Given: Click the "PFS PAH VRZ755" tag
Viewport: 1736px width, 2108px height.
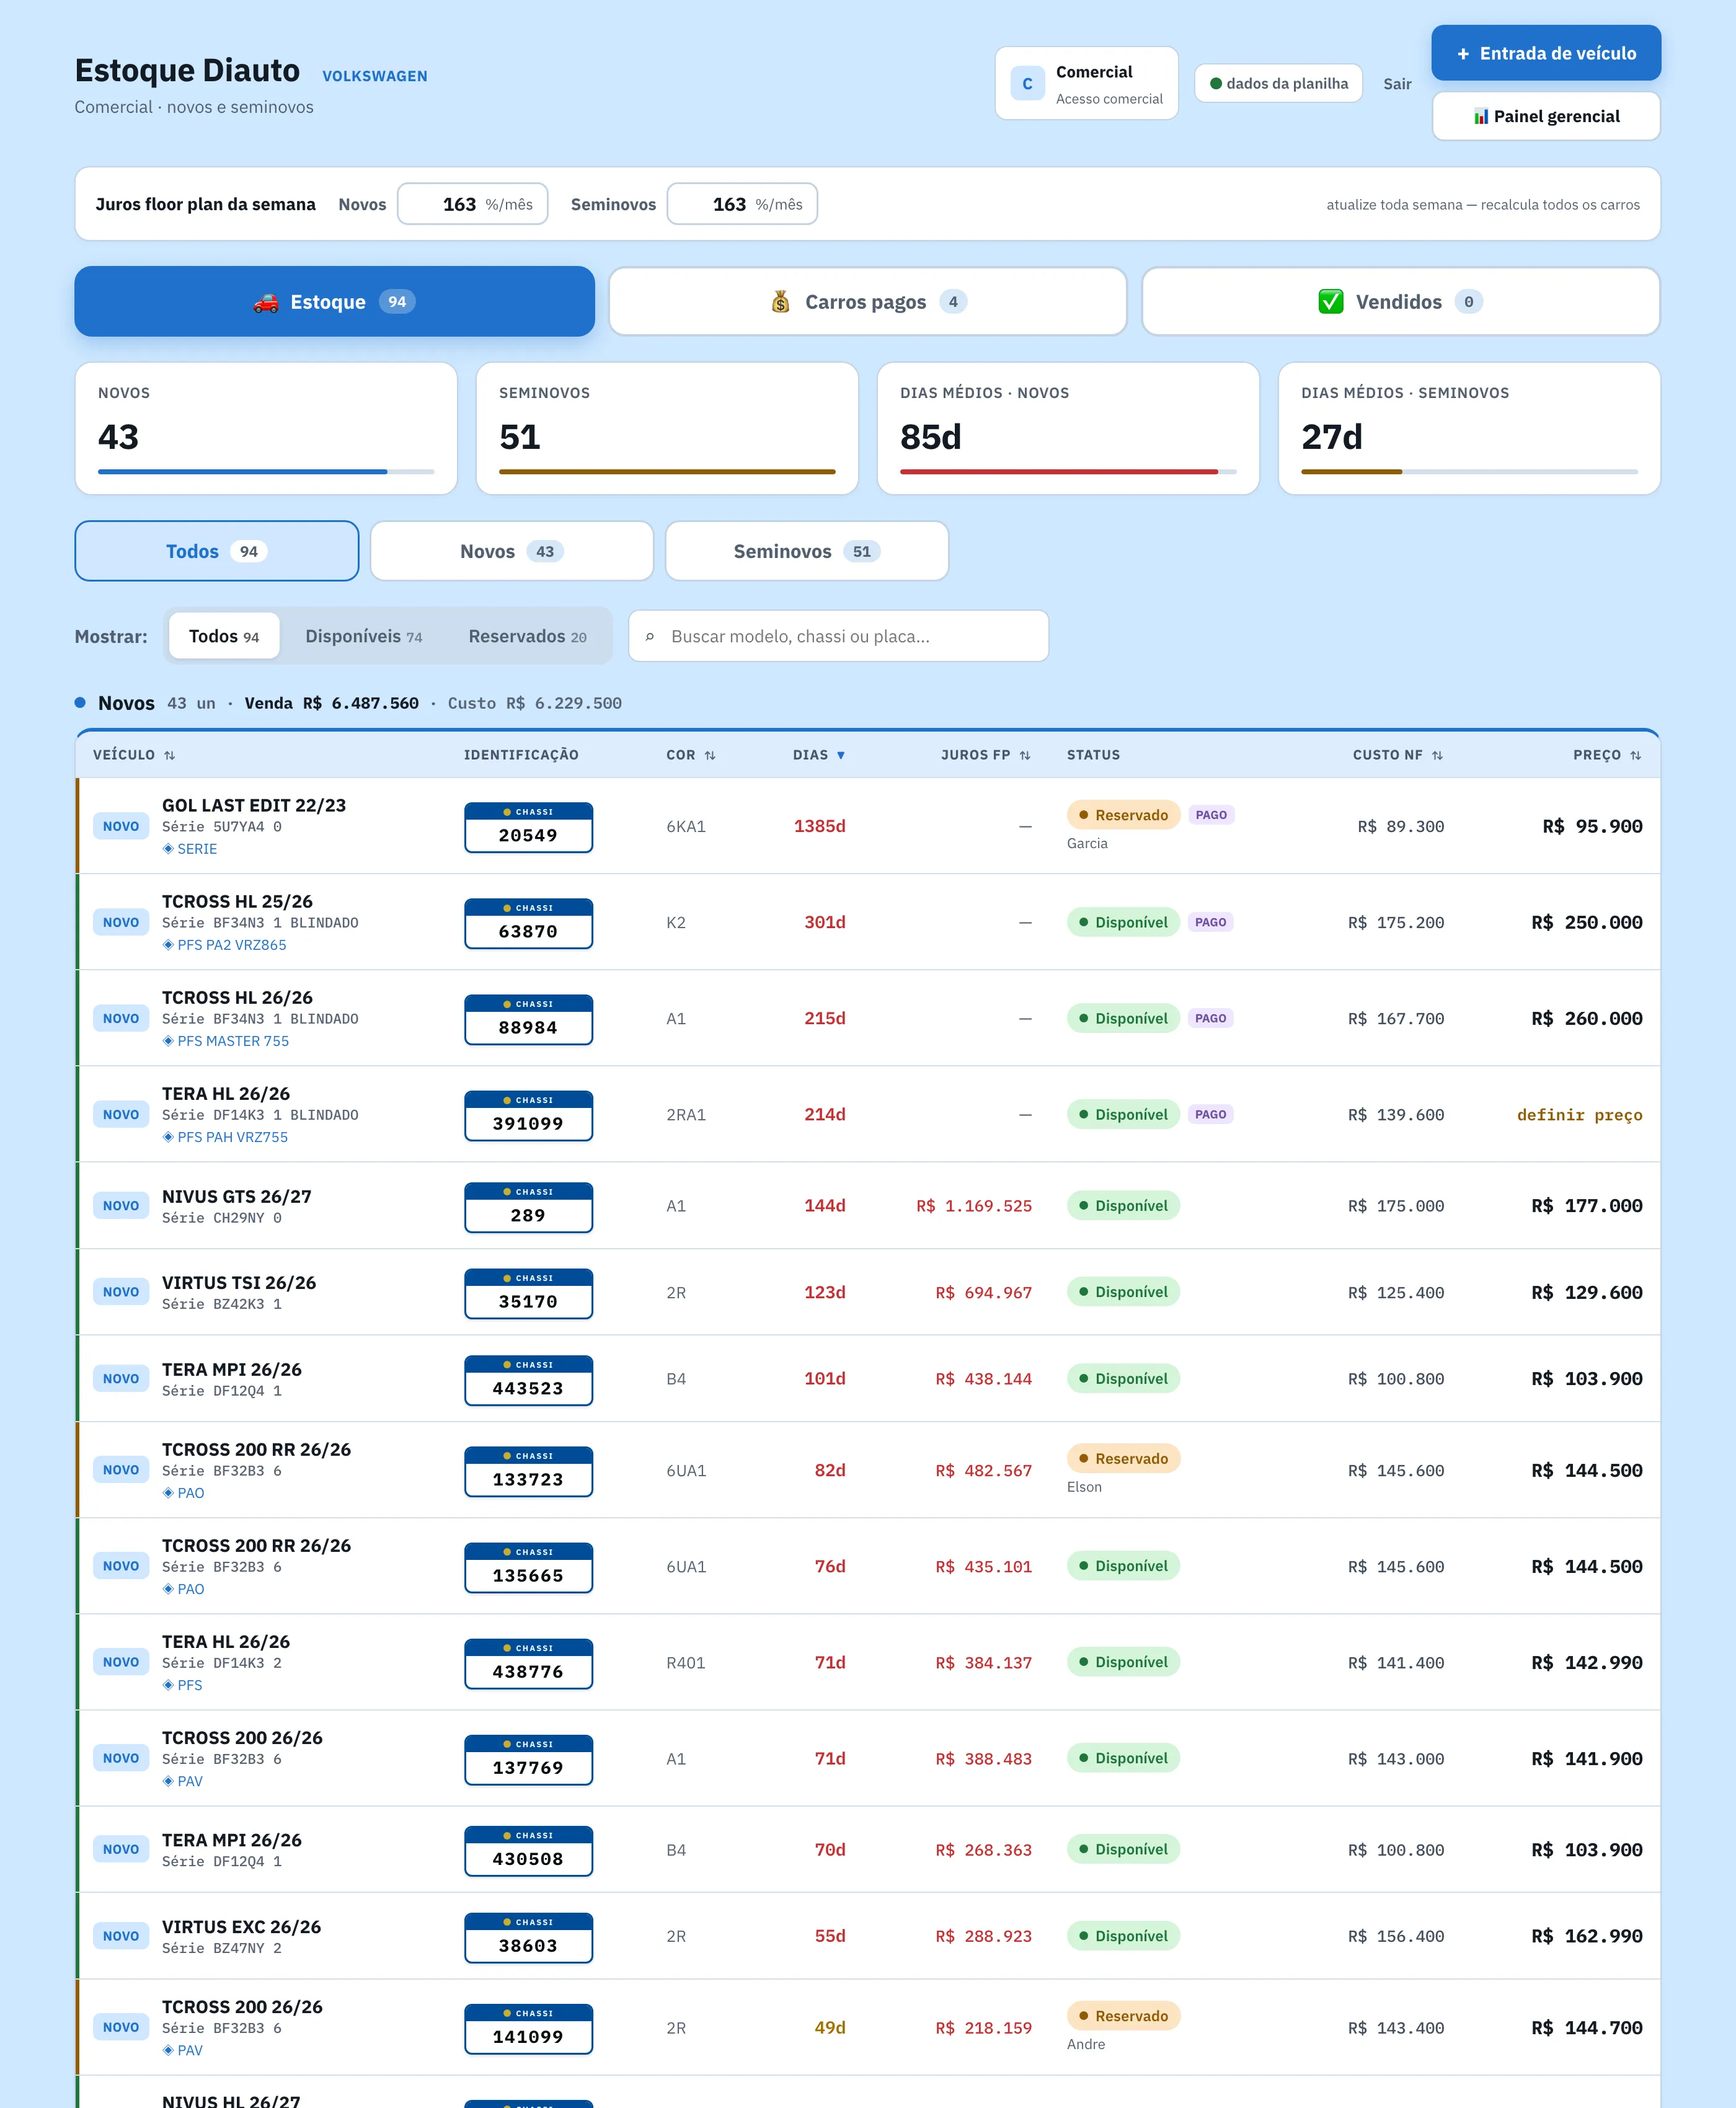Looking at the screenshot, I should coord(225,1137).
